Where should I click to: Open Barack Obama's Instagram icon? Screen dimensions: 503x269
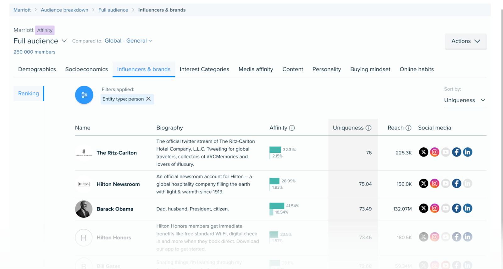434,208
